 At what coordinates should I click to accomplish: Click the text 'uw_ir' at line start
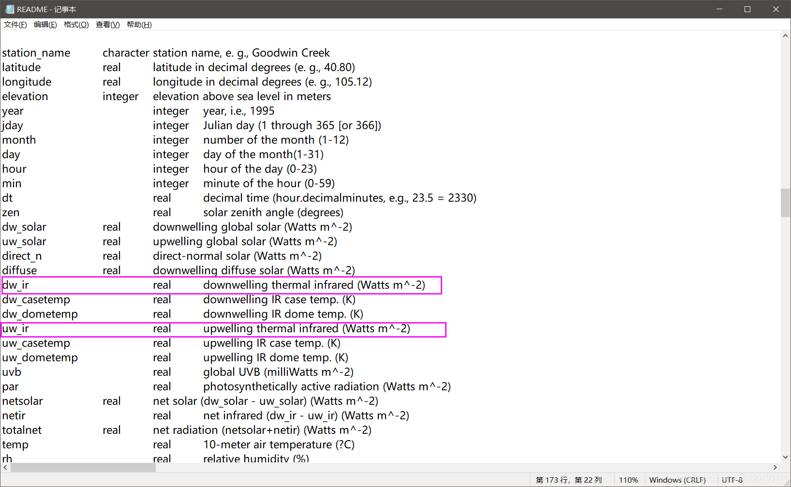[15, 329]
